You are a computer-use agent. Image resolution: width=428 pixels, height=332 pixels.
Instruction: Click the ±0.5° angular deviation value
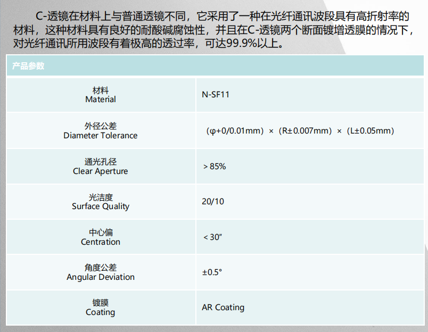(x=212, y=272)
